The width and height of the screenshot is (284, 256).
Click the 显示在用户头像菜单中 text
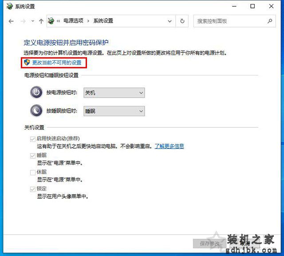pyautogui.click(x=63, y=196)
